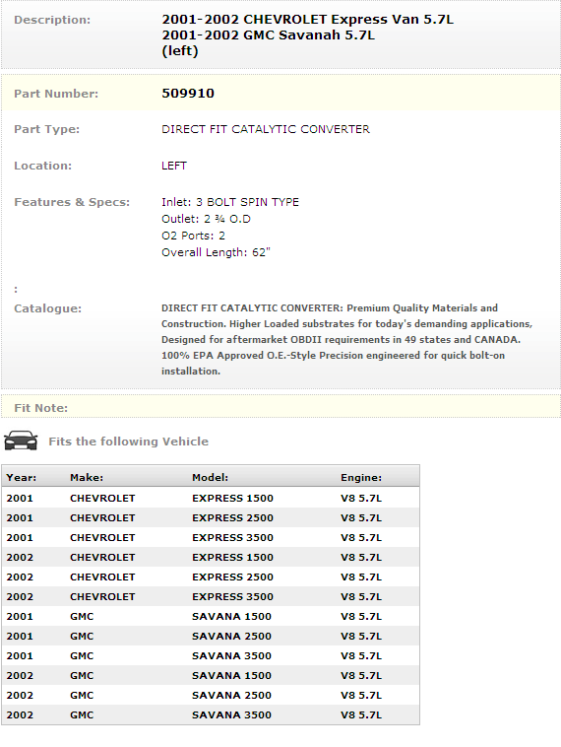
Task: Click the Engine column header
Action: point(361,477)
